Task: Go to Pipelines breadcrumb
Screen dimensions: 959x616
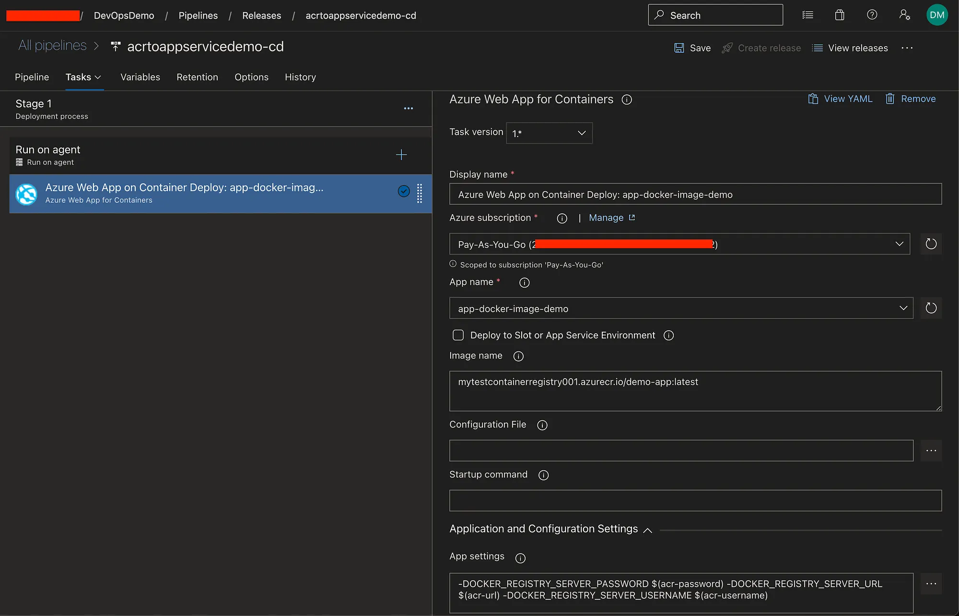Action: pos(198,16)
